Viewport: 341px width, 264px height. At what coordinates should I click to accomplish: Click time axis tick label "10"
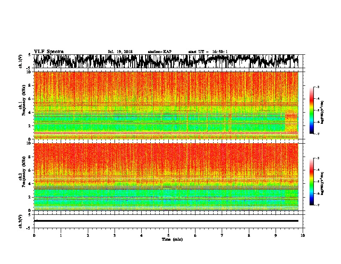click(x=303, y=236)
